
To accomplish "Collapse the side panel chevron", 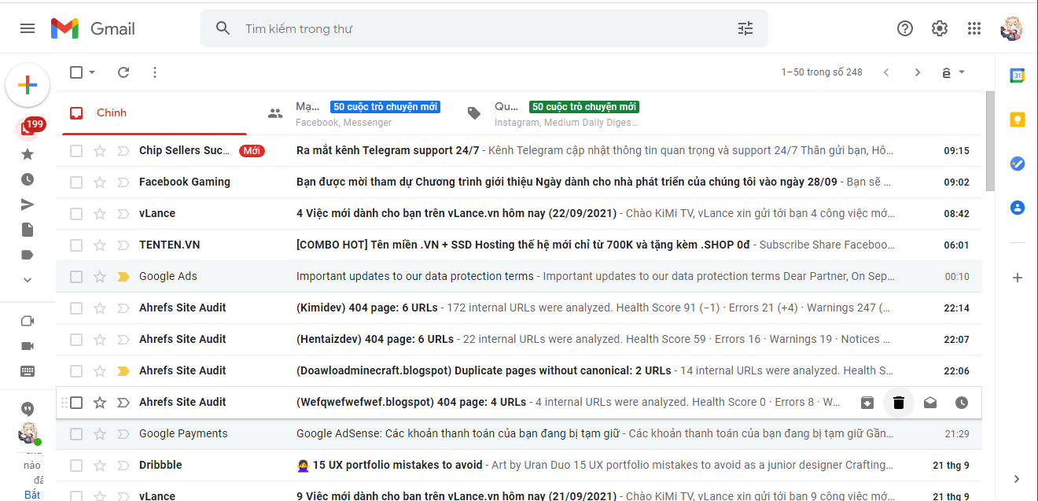I will coord(1017,479).
